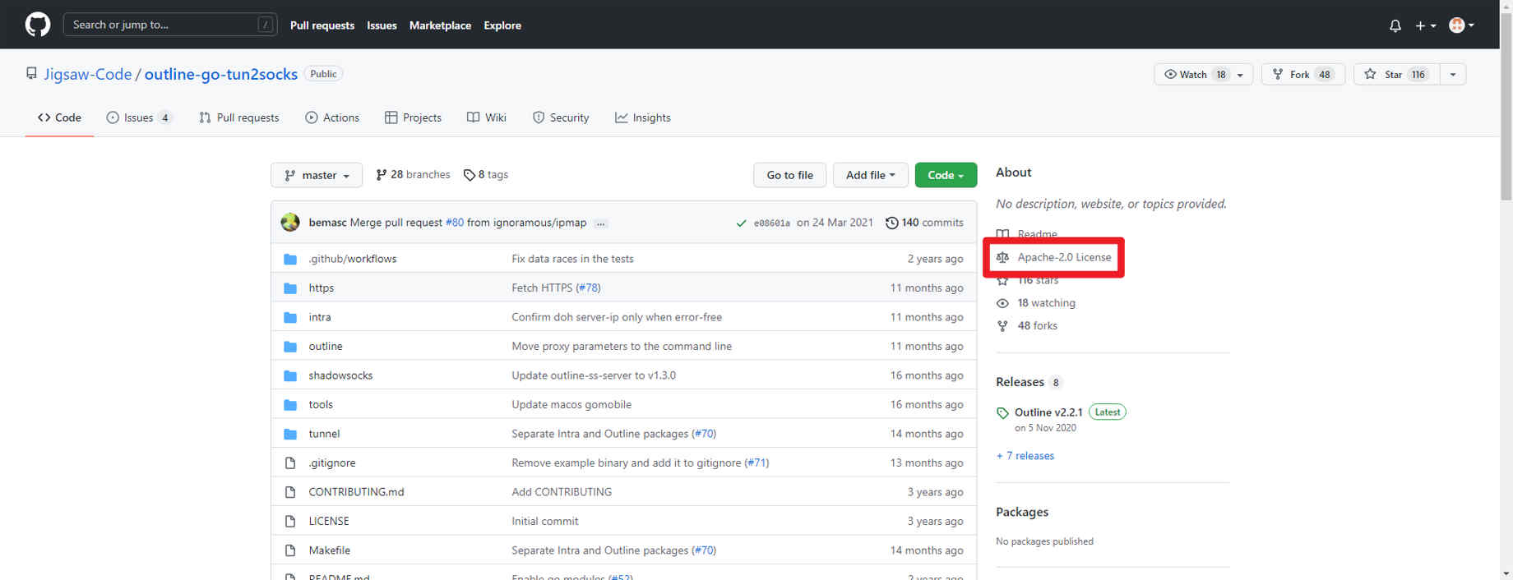Expand the green Code dropdown
Screen dimensions: 1513x580
coord(946,175)
